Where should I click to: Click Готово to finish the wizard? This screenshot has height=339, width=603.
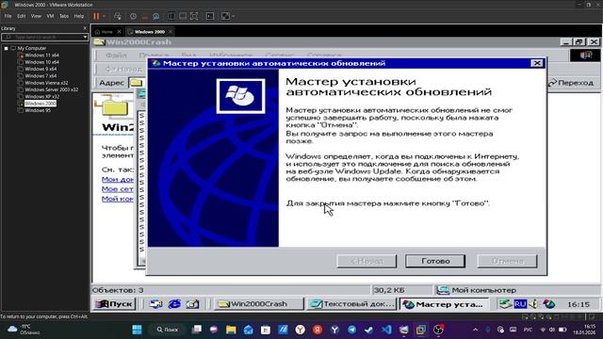click(435, 261)
